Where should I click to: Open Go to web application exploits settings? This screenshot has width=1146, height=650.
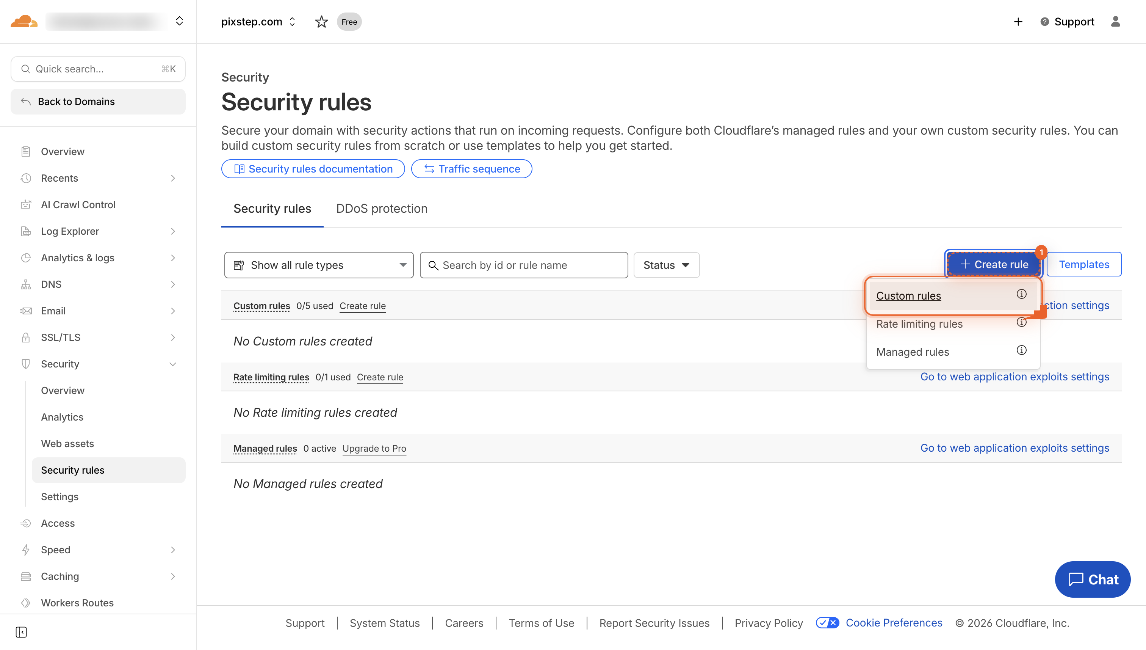[x=1015, y=377]
